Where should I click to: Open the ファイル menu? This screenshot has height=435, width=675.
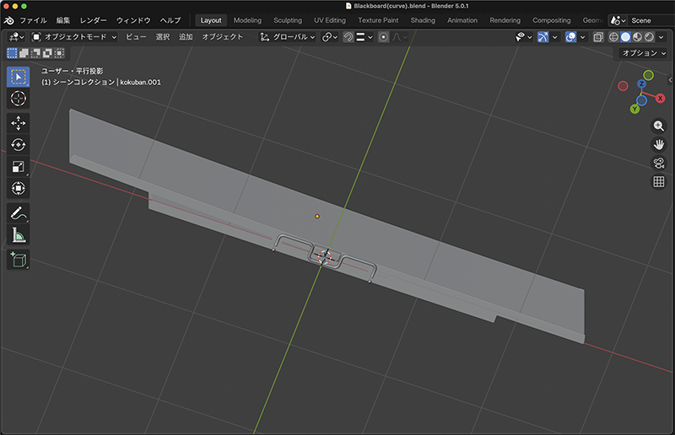(33, 20)
